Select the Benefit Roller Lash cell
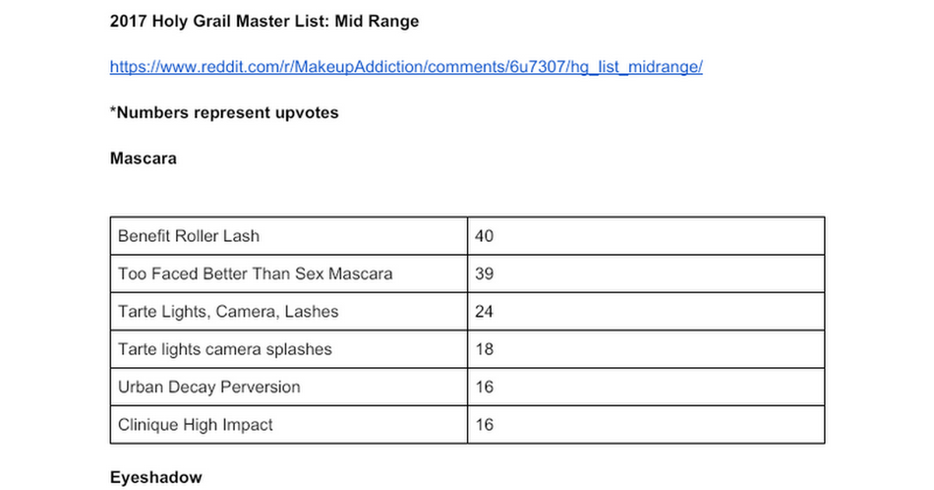Image resolution: width=934 pixels, height=490 pixels. point(189,236)
